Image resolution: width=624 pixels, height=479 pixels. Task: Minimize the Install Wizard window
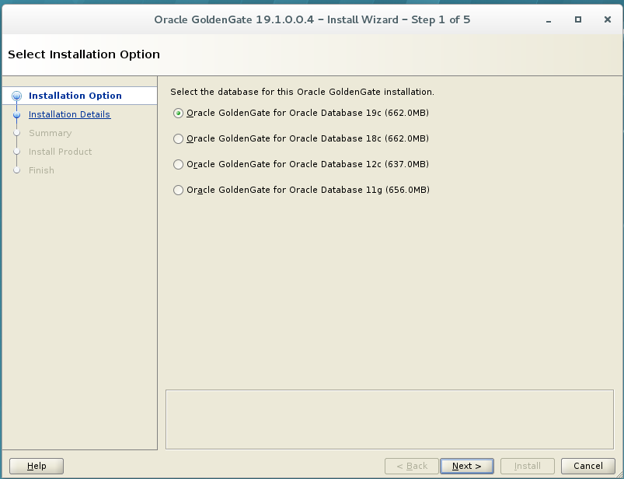coord(549,20)
